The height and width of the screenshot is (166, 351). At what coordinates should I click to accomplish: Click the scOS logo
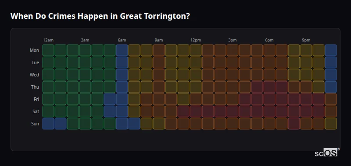pyautogui.click(x=327, y=152)
